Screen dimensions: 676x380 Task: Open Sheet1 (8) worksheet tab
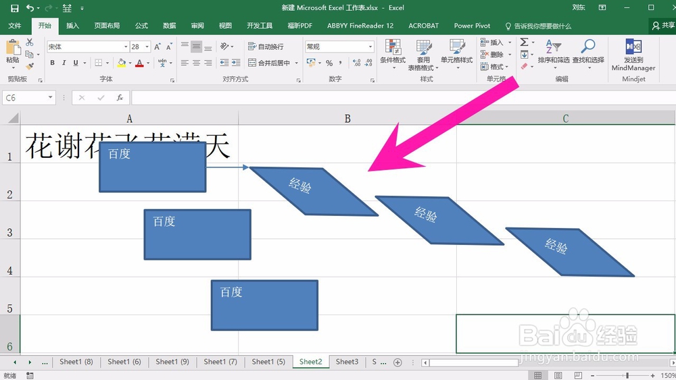(x=76, y=362)
